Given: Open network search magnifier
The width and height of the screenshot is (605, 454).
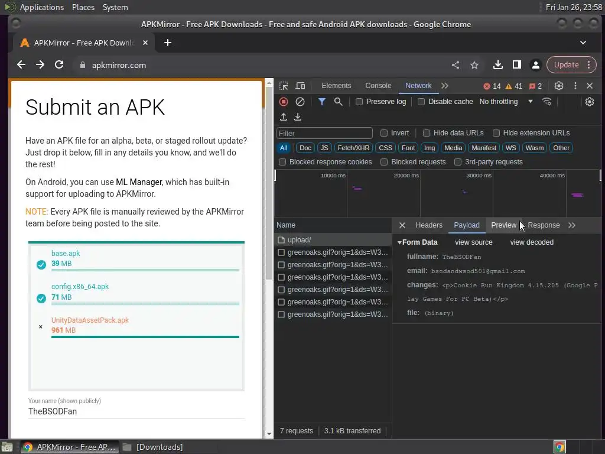Looking at the screenshot, I should (x=338, y=102).
